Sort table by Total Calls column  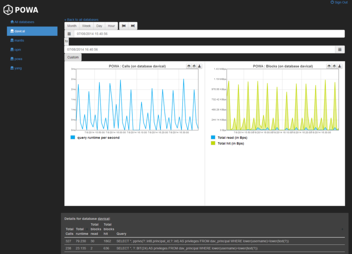click(x=69, y=231)
